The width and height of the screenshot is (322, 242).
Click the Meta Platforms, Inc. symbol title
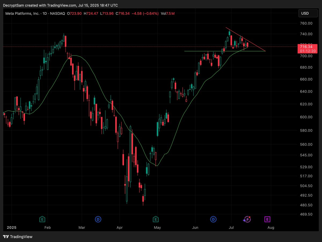point(22,13)
